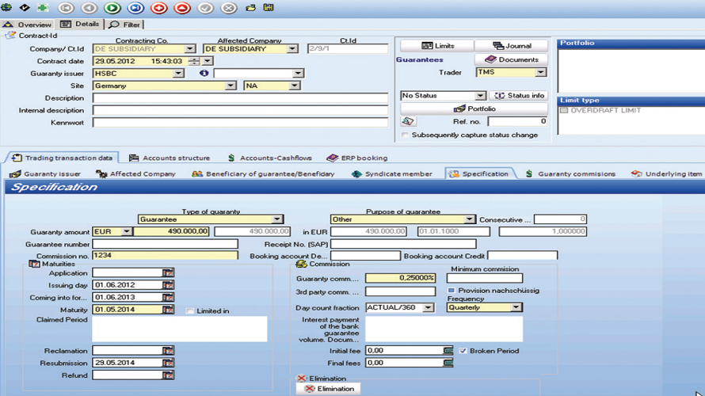Click the Documents button
The image size is (705, 396).
512,59
